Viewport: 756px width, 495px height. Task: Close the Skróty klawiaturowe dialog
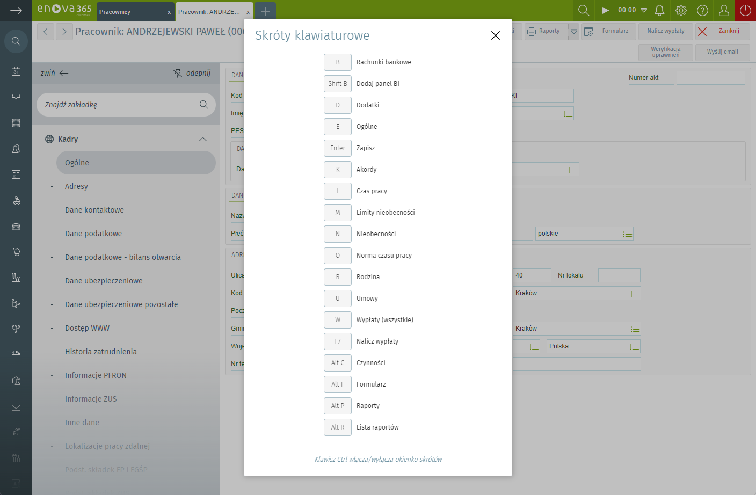495,35
